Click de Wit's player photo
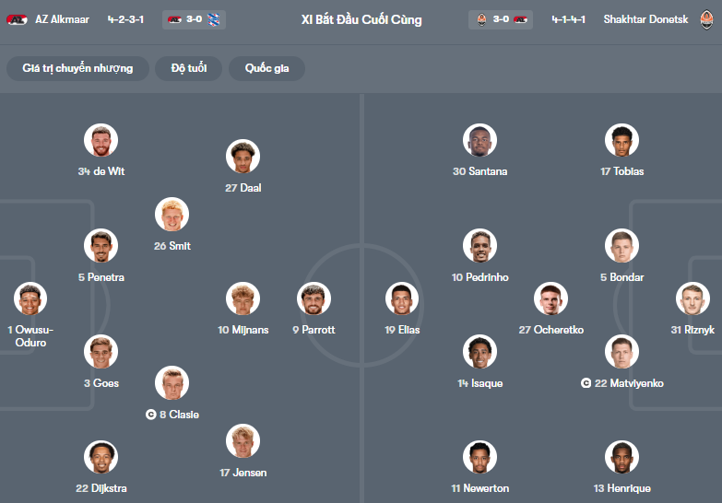Image resolution: width=722 pixels, height=503 pixels. click(101, 141)
